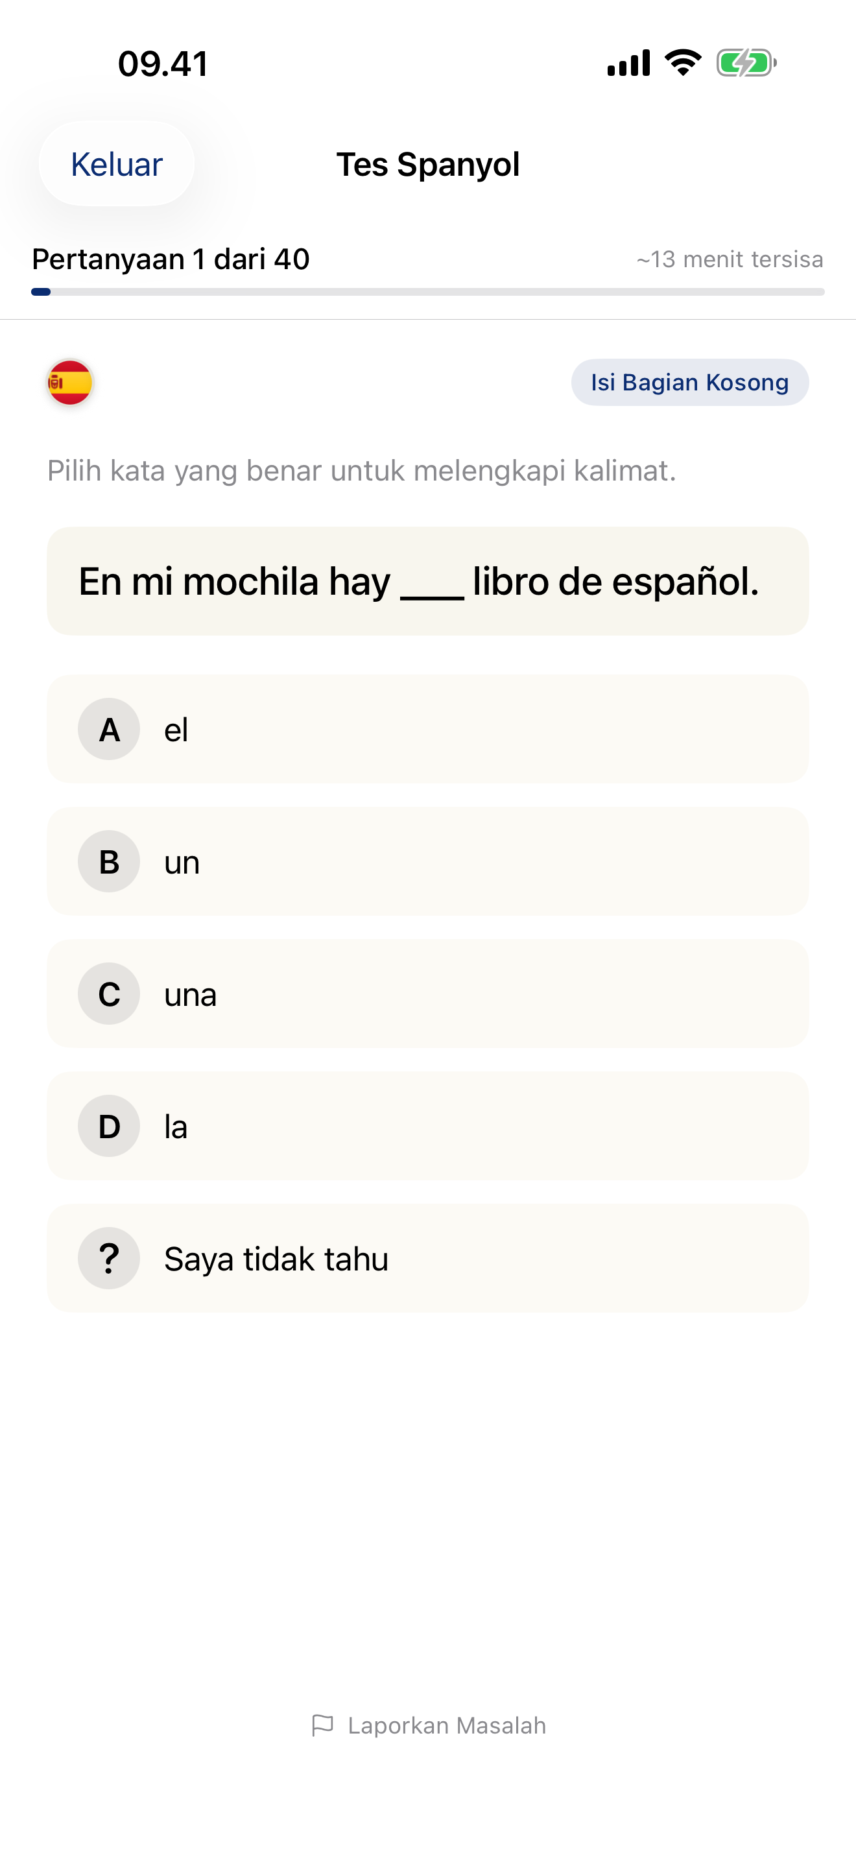This screenshot has width=856, height=1860.
Task: Tap the flag icon beside Laporkan Masalah
Action: click(x=322, y=1725)
